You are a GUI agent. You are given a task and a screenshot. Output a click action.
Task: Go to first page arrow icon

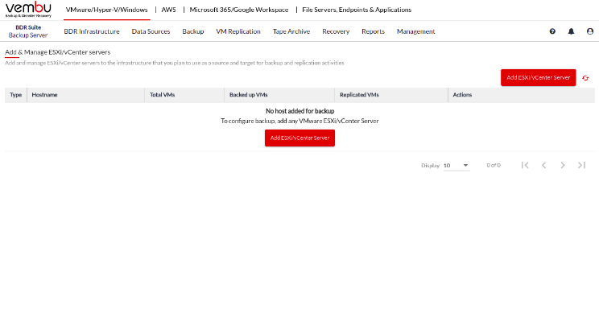[x=525, y=165]
